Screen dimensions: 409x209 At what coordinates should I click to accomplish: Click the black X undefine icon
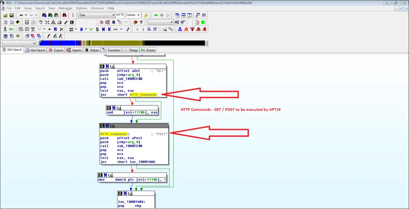(x=62, y=29)
